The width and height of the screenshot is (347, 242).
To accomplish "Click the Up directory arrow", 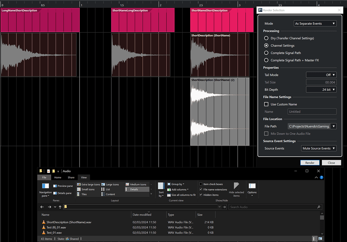I will 60,207.
